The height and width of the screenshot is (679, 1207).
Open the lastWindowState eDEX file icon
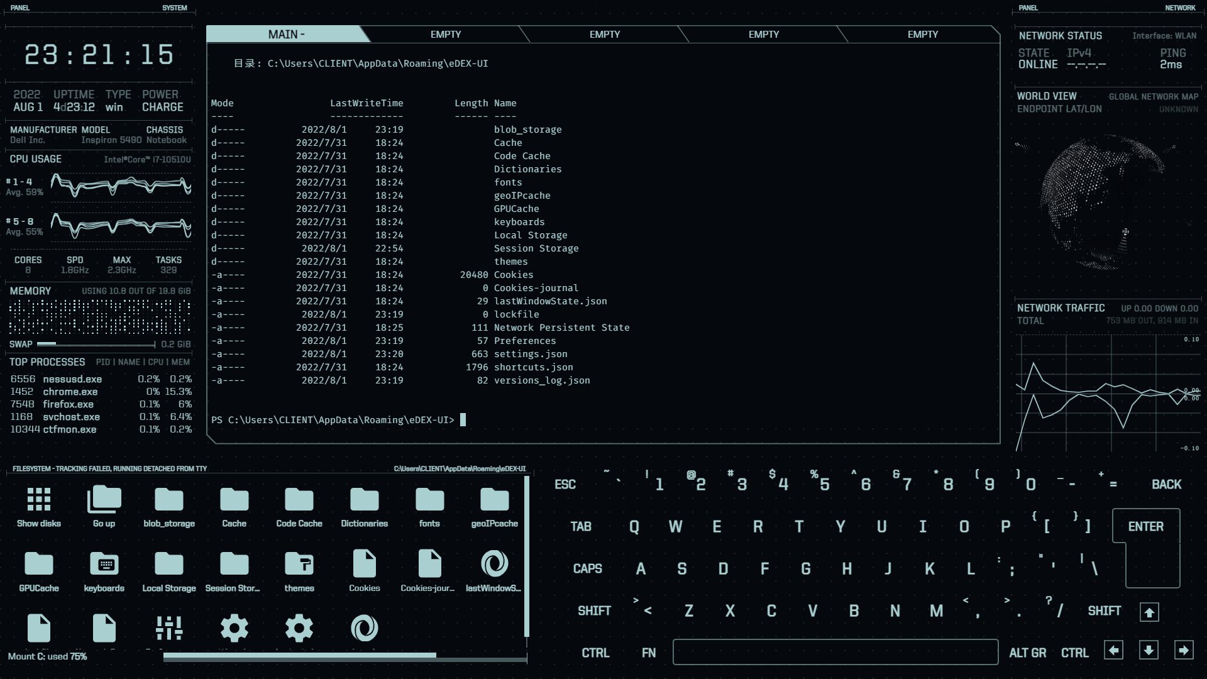(x=494, y=565)
